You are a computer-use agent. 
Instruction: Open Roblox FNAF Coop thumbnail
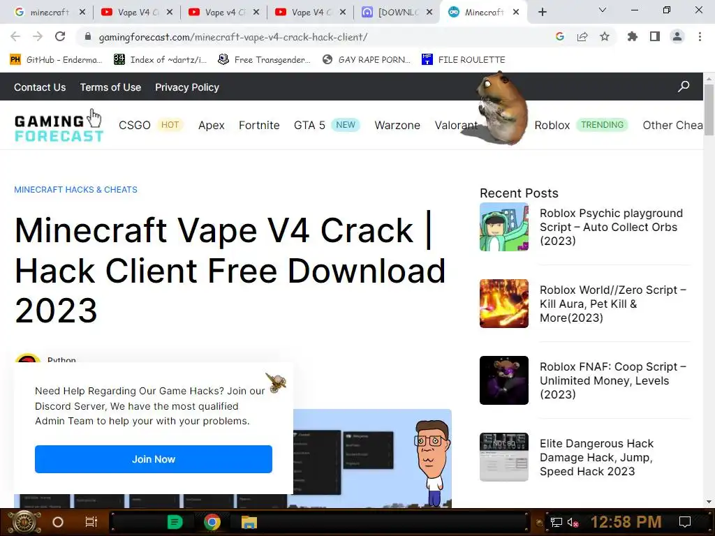pyautogui.click(x=504, y=380)
